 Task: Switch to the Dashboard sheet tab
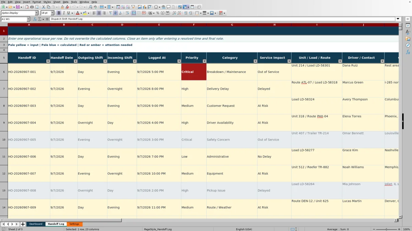coord(36,224)
